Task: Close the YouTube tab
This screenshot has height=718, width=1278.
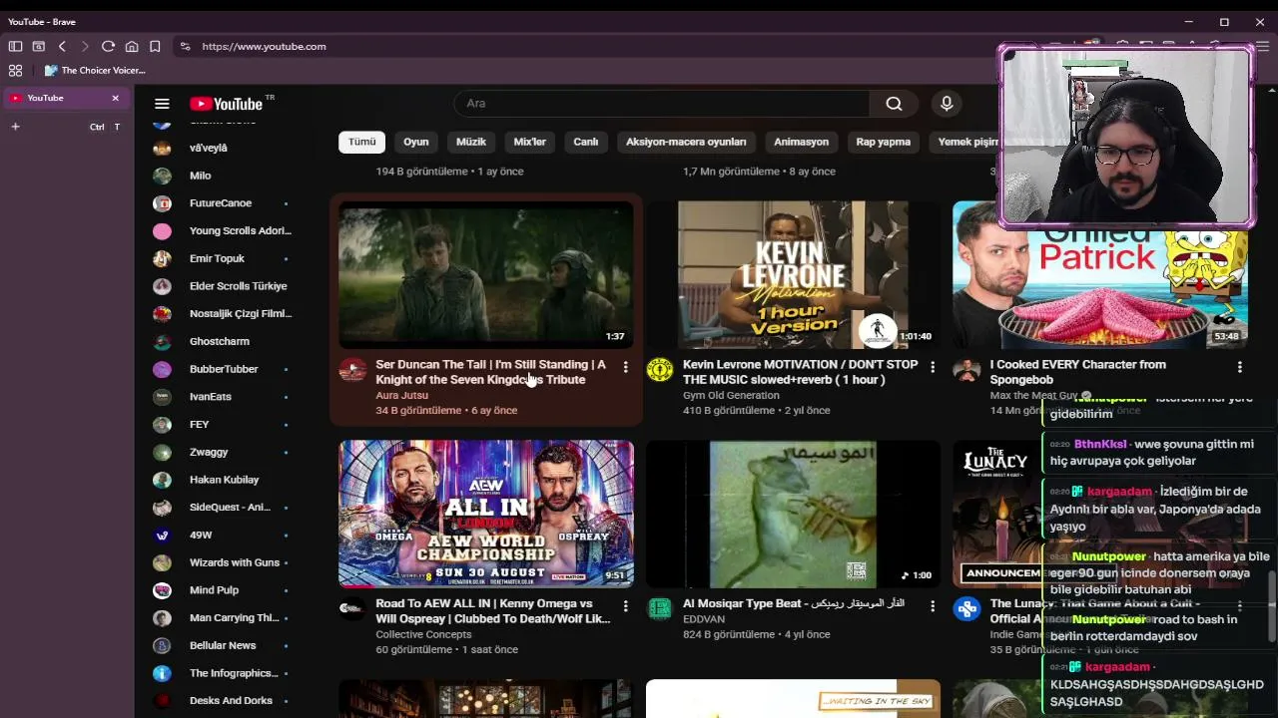Action: (x=115, y=98)
